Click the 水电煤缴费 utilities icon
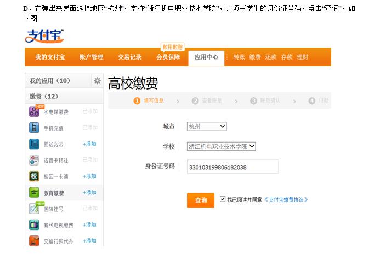380x254 pixels. point(34,111)
